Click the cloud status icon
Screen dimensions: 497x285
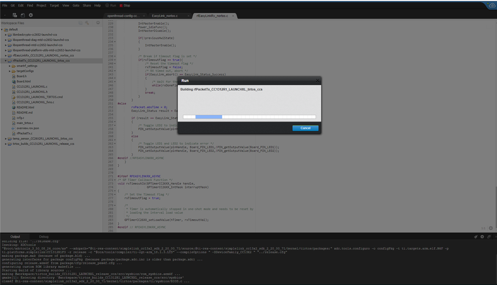coord(492,6)
